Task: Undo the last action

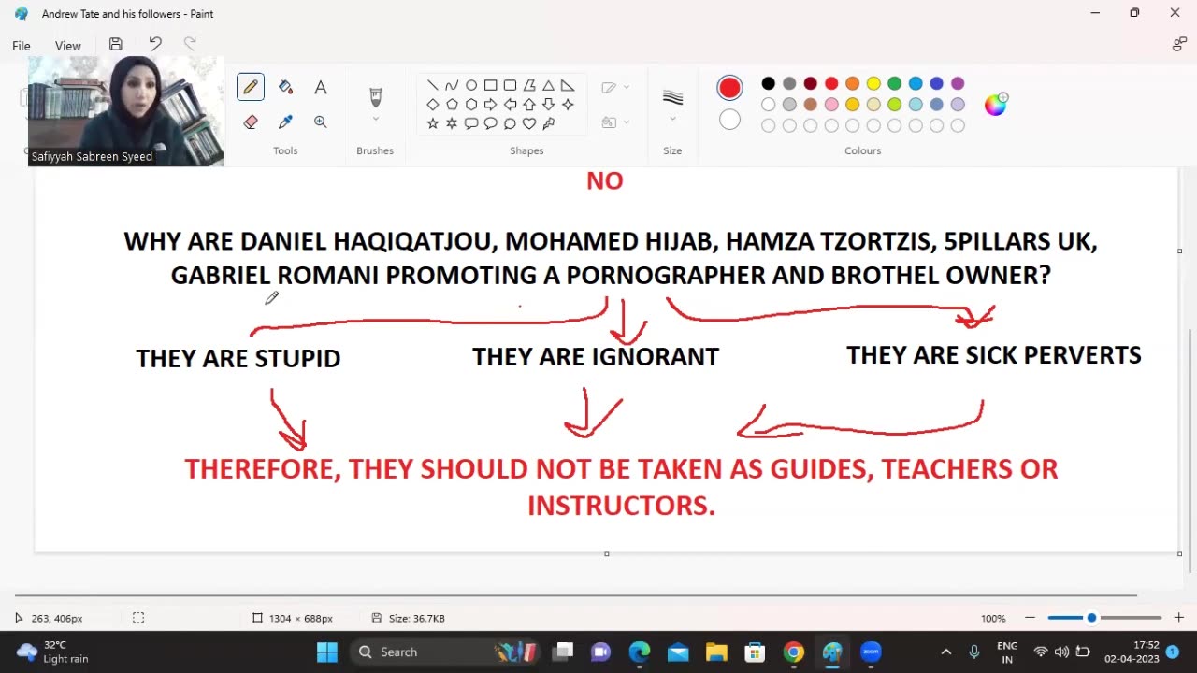Action: [x=155, y=44]
